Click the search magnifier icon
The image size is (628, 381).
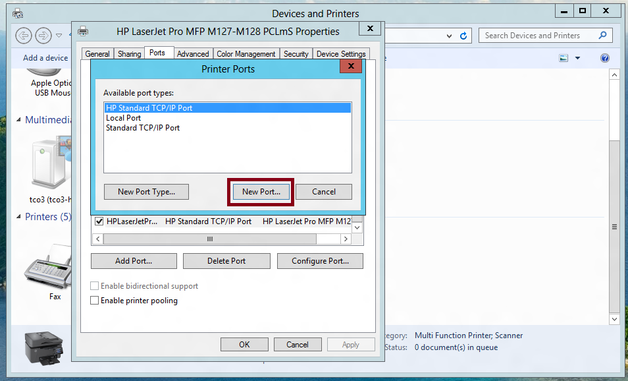603,36
